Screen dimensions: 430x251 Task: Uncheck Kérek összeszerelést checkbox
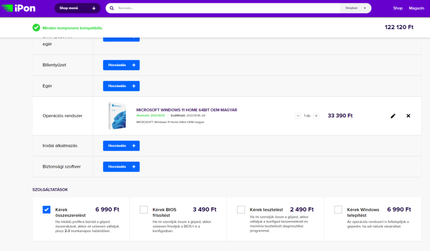pyautogui.click(x=47, y=210)
